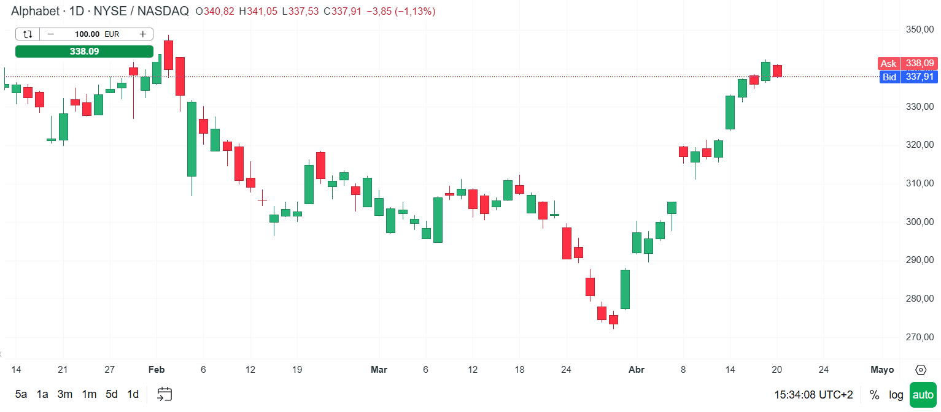Disable the 'auto' scale toggle

coord(923,395)
